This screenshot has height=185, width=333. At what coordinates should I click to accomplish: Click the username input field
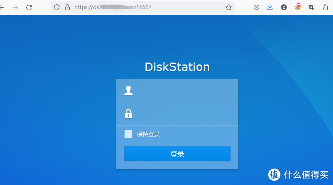click(x=177, y=90)
